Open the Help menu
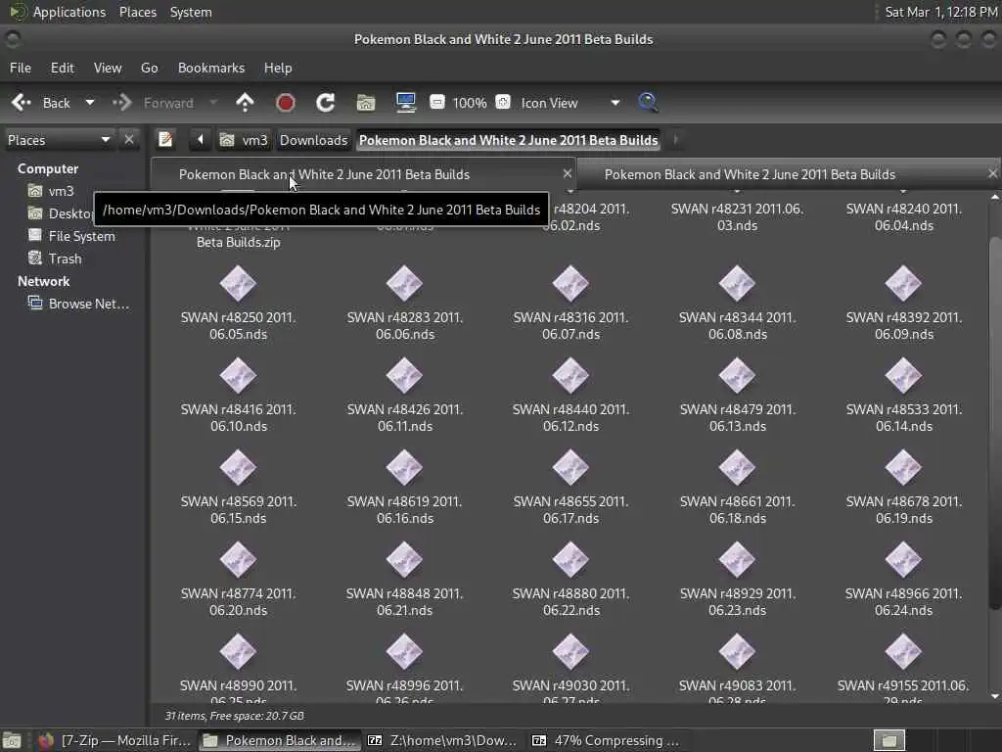Viewport: 1002px width, 752px height. pos(278,68)
